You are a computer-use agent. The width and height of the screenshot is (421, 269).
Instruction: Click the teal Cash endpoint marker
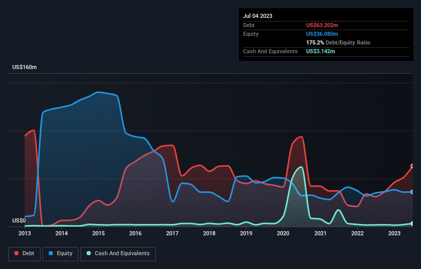(413, 223)
